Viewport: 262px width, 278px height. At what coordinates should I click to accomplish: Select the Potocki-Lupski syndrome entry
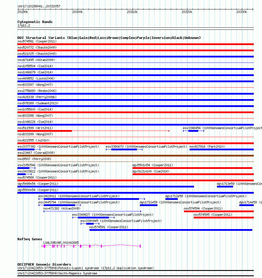tap(86, 268)
